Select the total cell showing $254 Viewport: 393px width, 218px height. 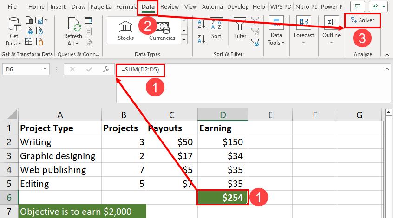tap(223, 198)
